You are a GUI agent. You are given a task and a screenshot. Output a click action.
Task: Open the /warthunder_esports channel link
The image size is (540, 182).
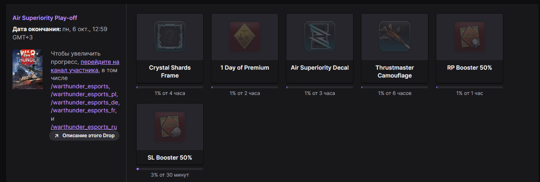(x=80, y=86)
